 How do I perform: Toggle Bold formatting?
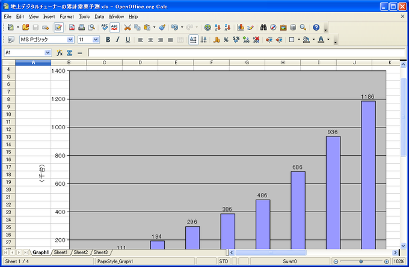point(108,40)
